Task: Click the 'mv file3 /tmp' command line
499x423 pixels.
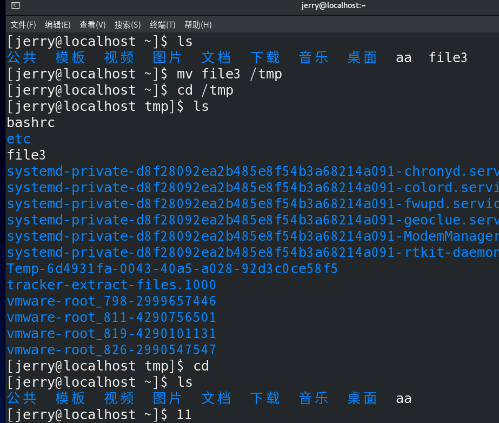Action: [145, 74]
